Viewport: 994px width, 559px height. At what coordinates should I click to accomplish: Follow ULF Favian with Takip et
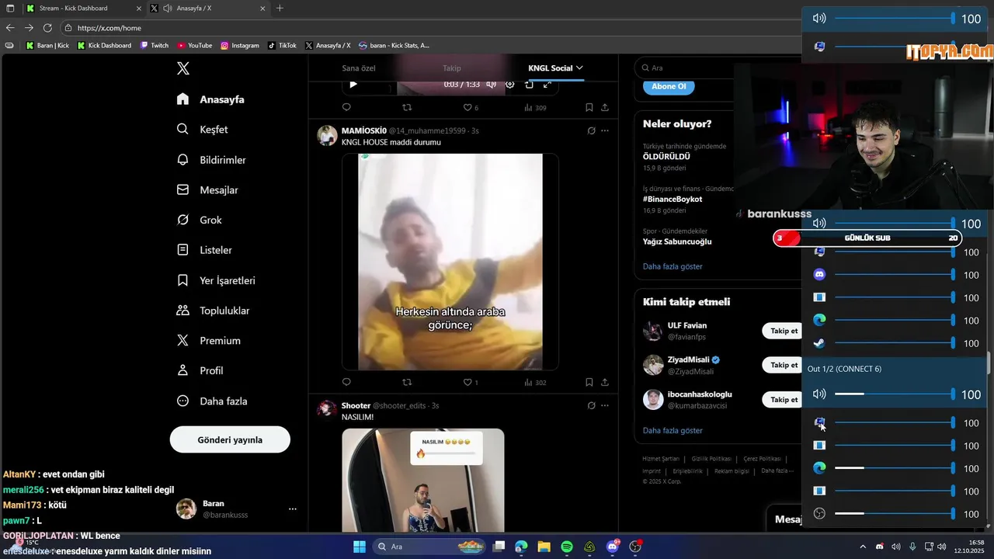click(x=784, y=331)
